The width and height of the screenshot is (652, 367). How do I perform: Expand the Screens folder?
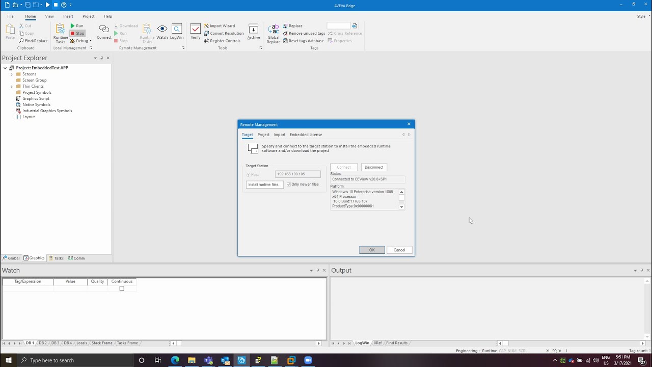click(12, 74)
